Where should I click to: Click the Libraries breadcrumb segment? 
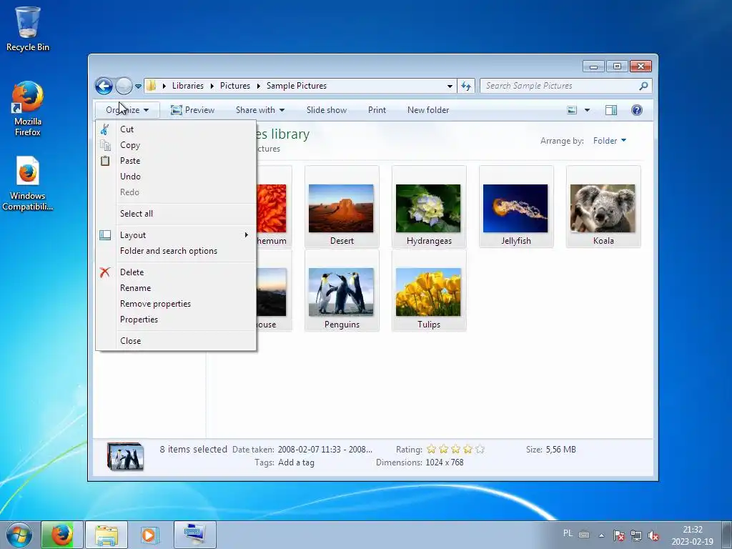188,86
